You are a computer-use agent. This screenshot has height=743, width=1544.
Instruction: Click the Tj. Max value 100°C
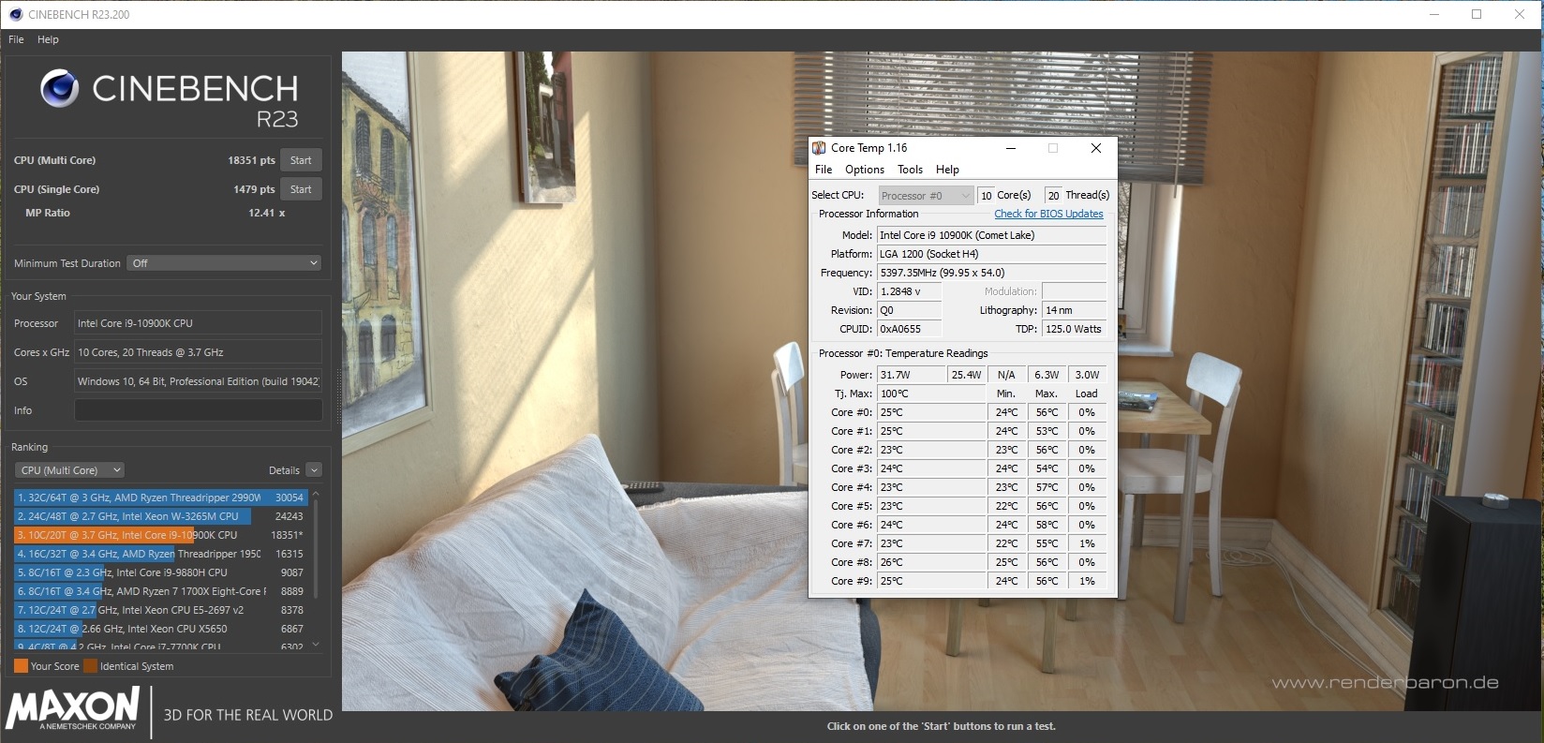coord(930,394)
